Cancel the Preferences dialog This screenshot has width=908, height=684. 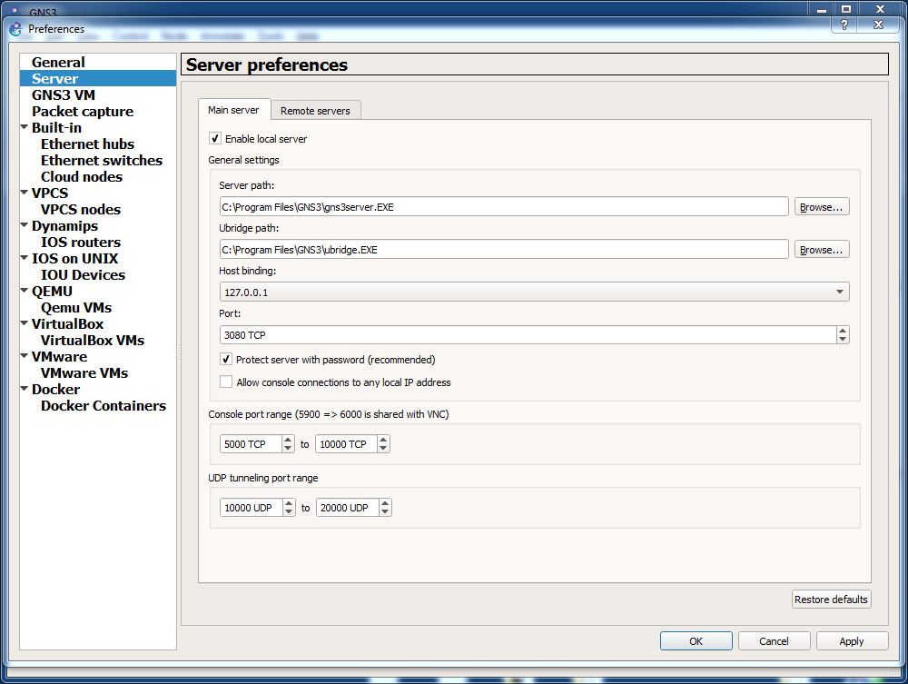(x=774, y=641)
